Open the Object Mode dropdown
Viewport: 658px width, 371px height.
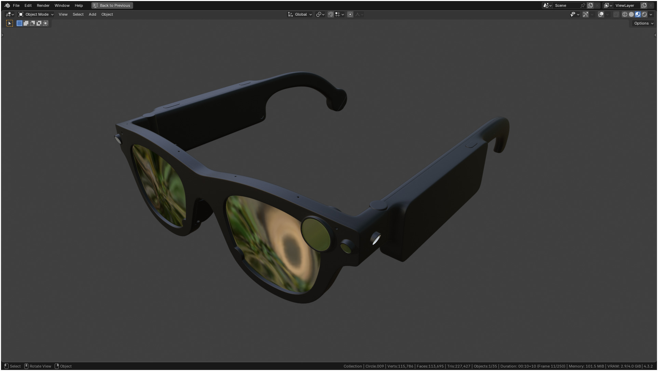(x=36, y=14)
